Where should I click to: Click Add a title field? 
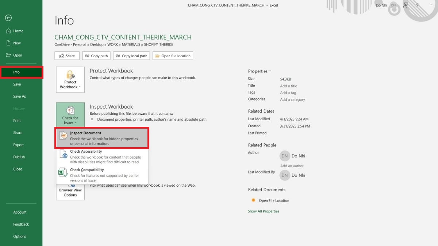[288, 86]
